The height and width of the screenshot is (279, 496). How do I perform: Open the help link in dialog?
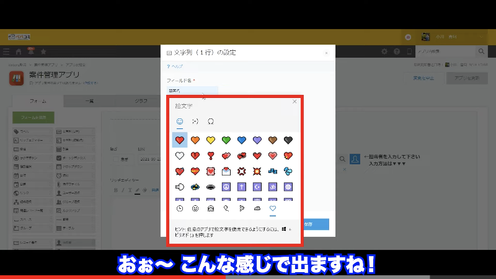click(177, 66)
